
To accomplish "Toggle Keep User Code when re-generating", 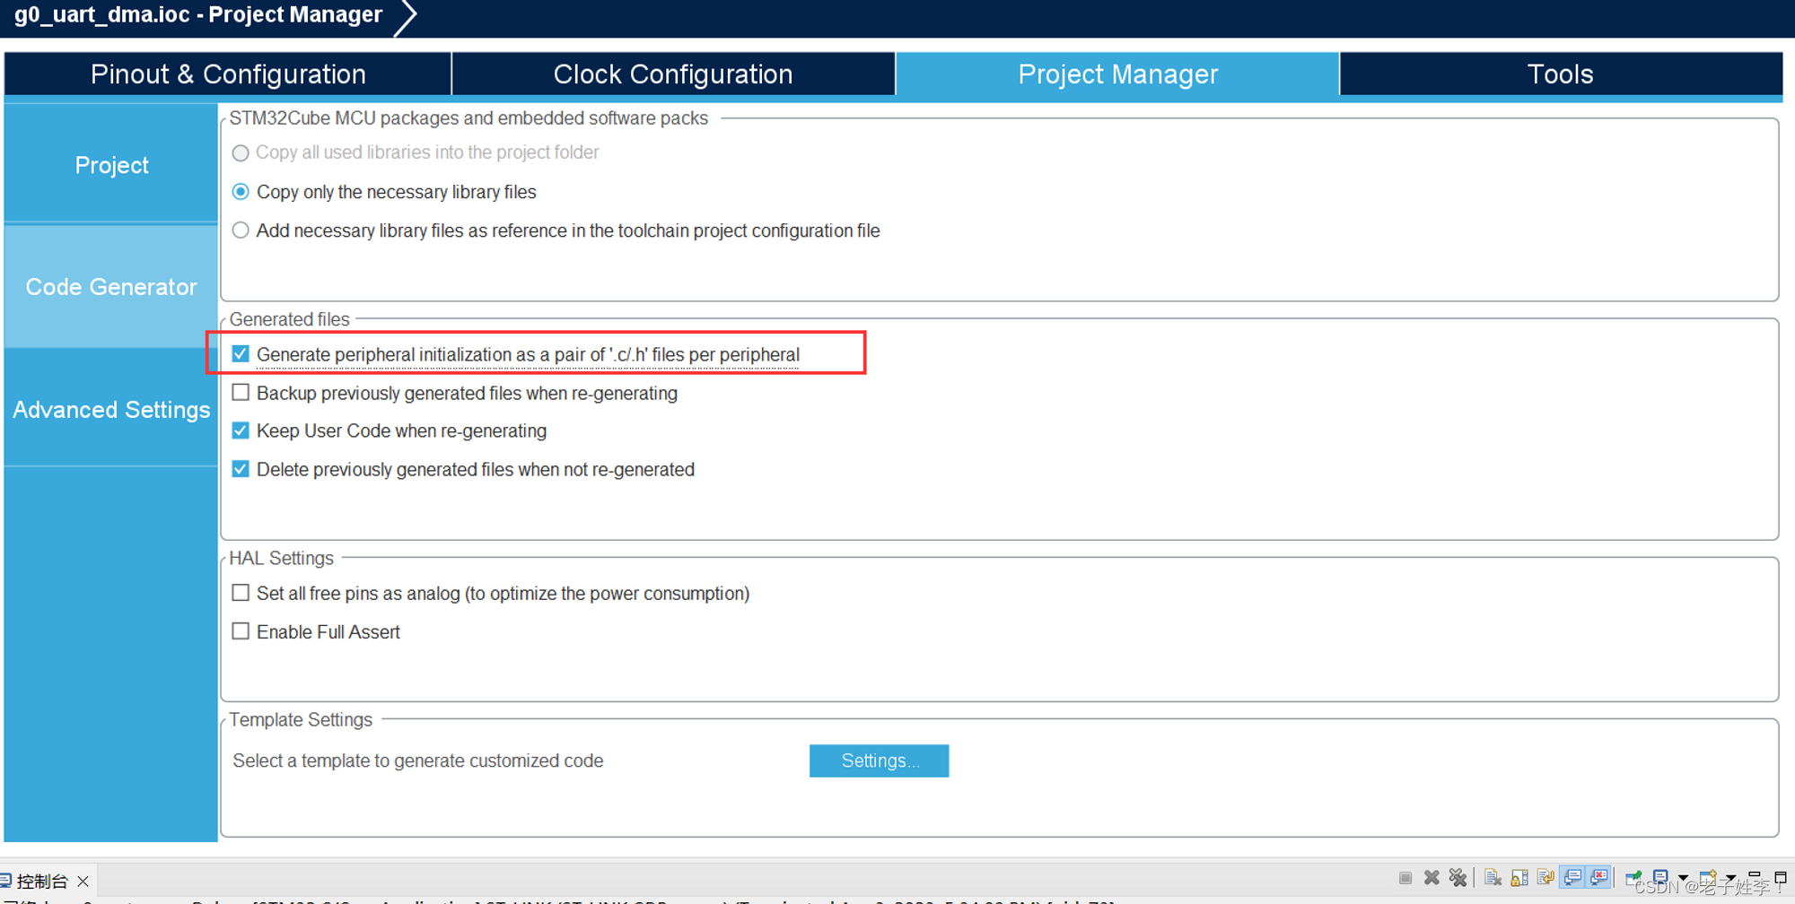I will tap(241, 430).
